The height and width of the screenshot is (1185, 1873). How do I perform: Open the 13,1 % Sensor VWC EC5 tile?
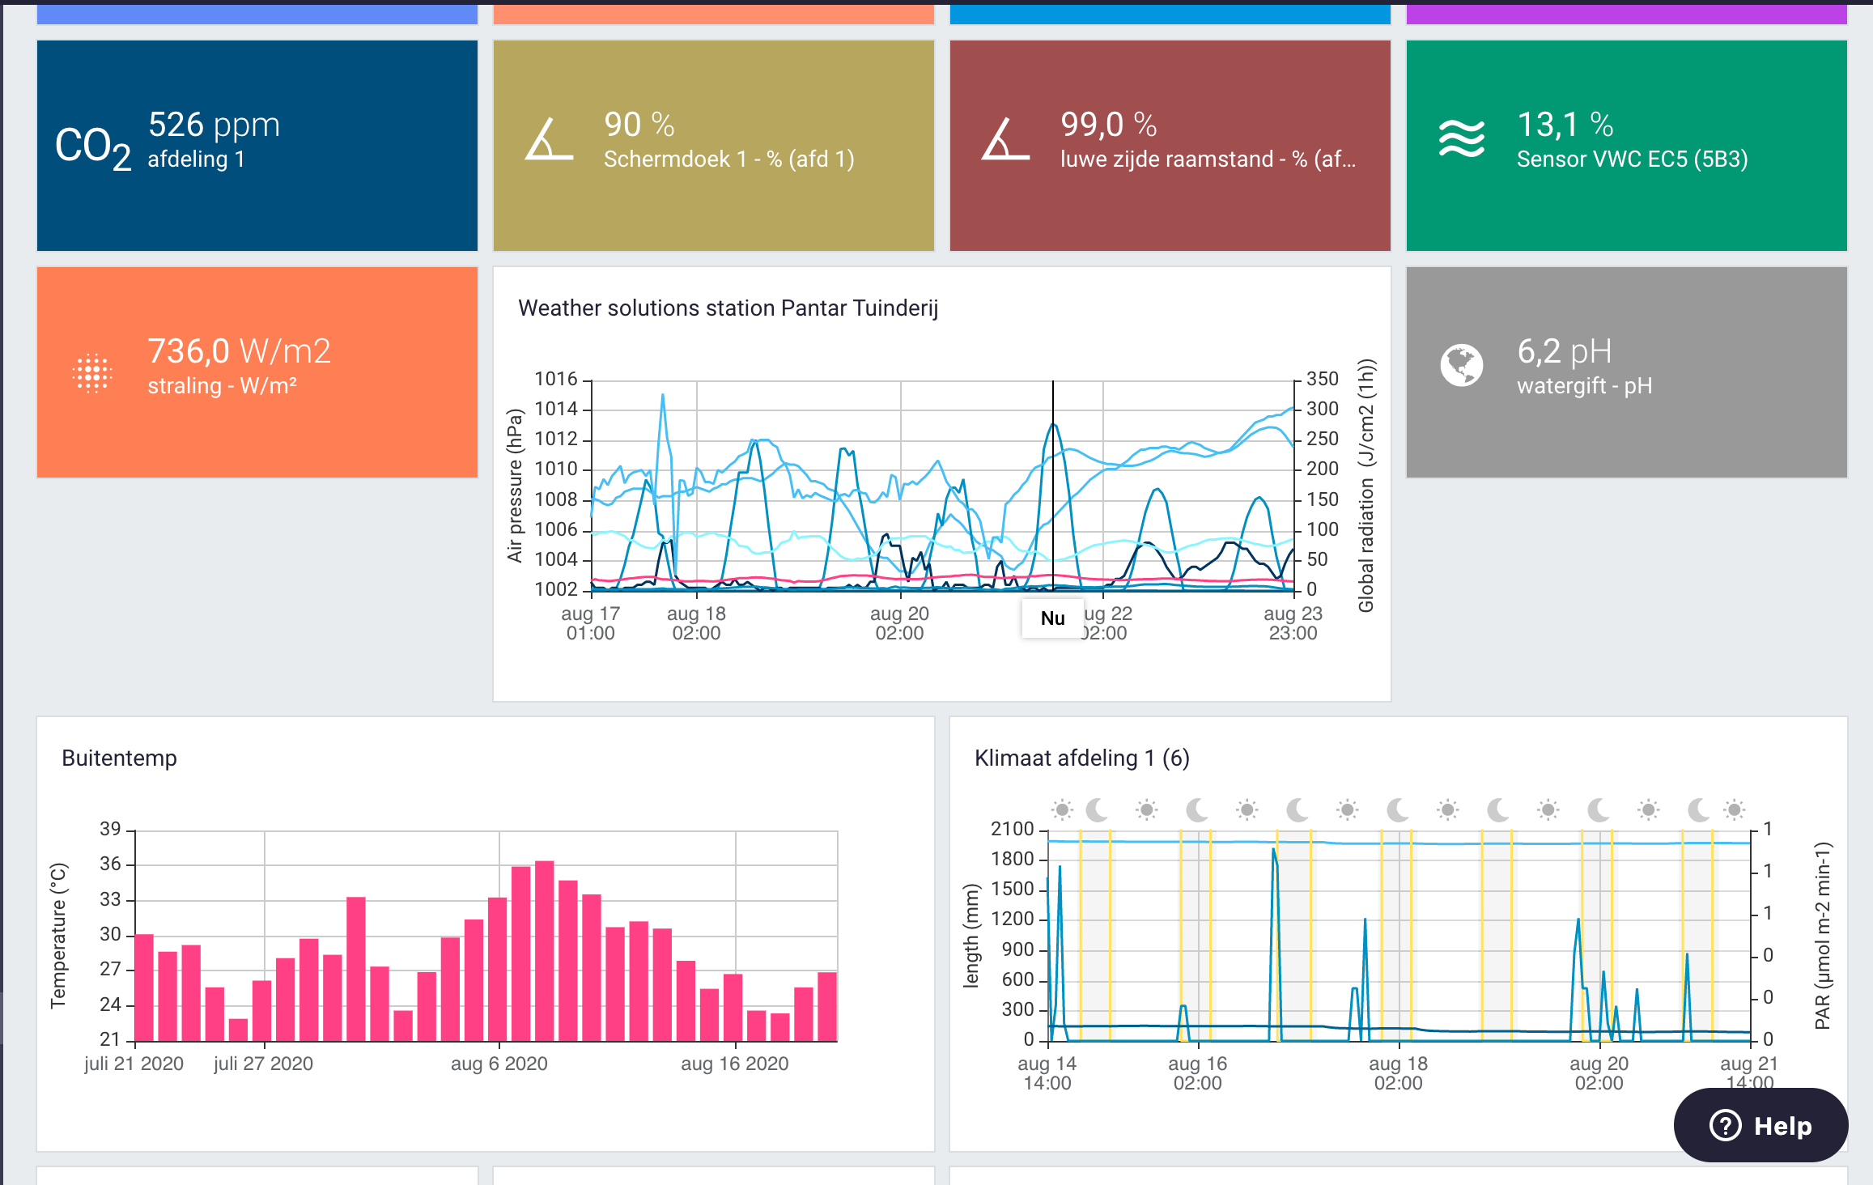(x=1627, y=146)
